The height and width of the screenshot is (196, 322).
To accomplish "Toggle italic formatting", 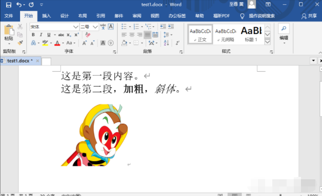I will point(41,35).
